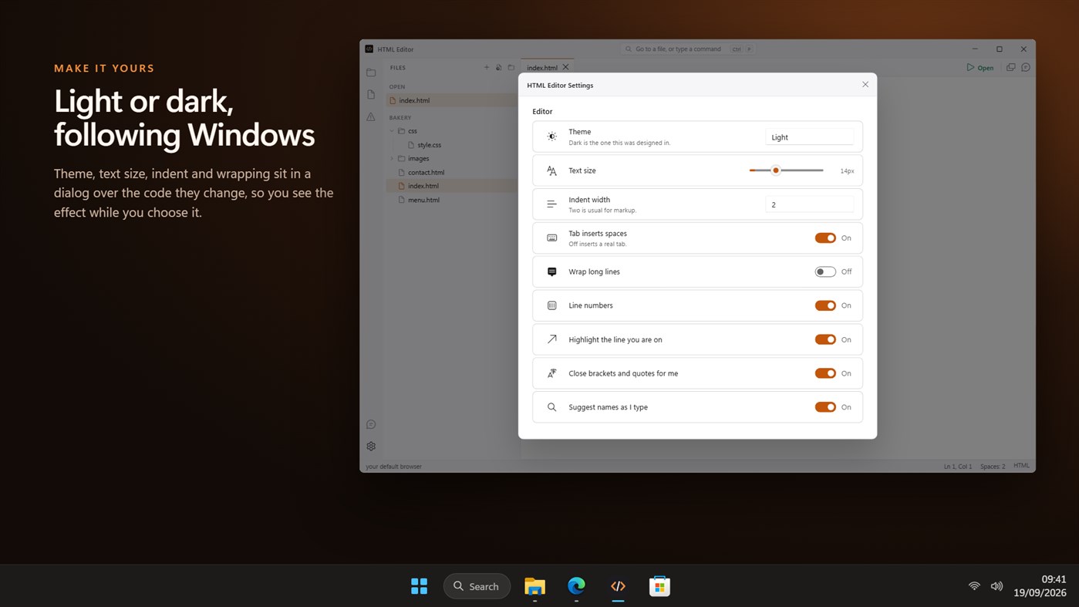Click the overlapping windows icon beside Open
1079x607 pixels.
point(1010,67)
